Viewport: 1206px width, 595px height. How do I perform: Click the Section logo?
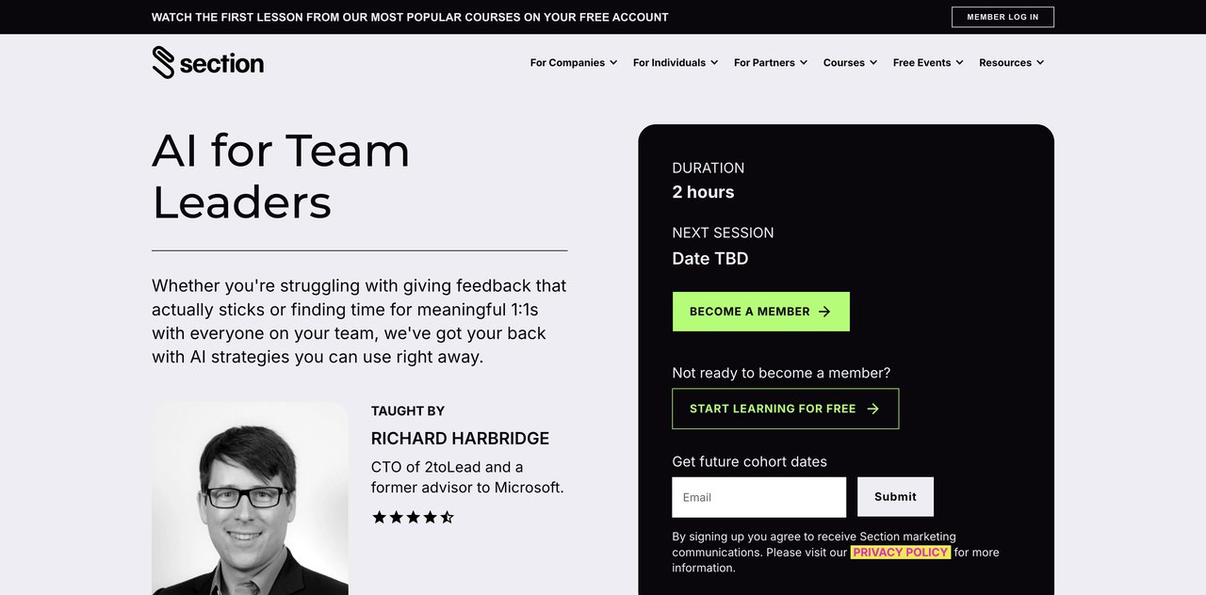click(x=207, y=62)
